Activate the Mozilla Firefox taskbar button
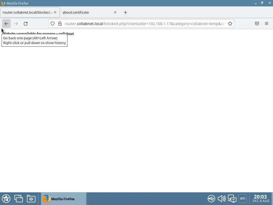The height and width of the screenshot is (205, 273). tap(64, 199)
